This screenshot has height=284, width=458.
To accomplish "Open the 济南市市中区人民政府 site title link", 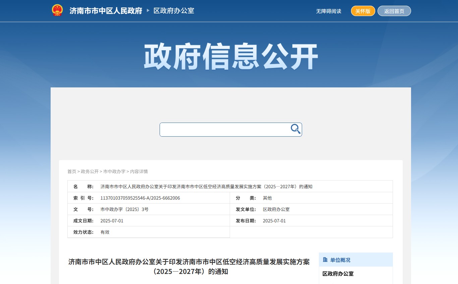I will click(106, 11).
